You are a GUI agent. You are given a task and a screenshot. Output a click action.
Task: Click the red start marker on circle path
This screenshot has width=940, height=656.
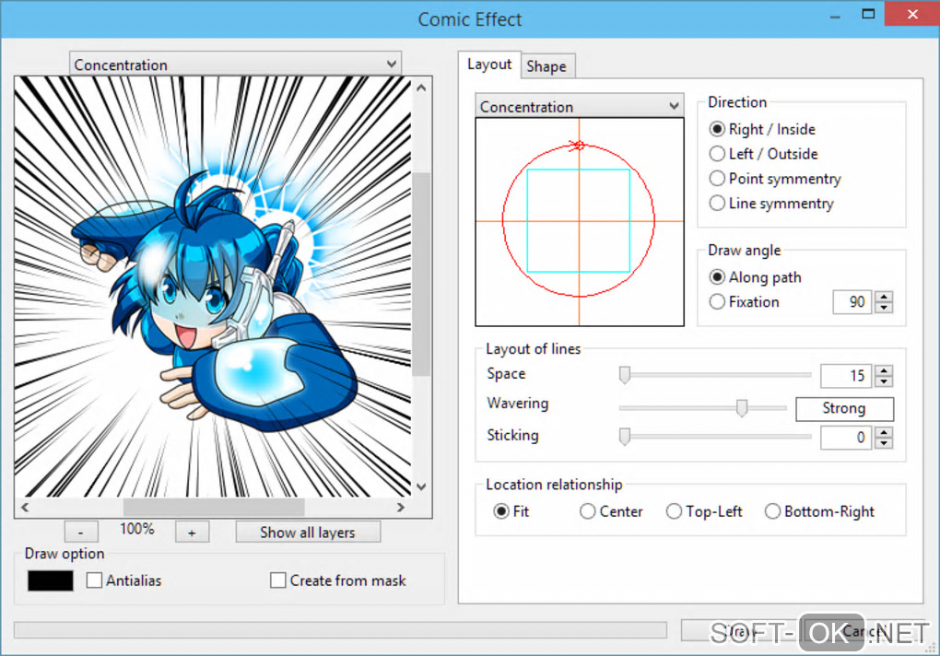(x=577, y=145)
